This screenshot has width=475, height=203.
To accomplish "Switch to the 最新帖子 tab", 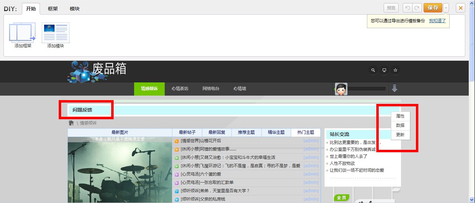I will pyautogui.click(x=187, y=132).
